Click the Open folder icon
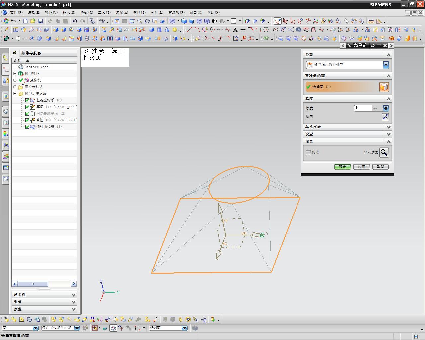Viewport: 425px width, 340px height. point(33,21)
